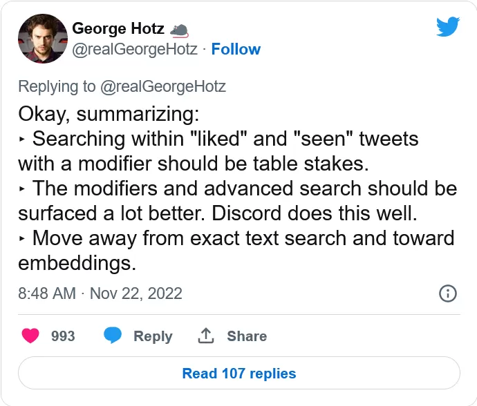The height and width of the screenshot is (406, 477).
Task: Click the rat emoji beside the name
Action: tap(179, 30)
